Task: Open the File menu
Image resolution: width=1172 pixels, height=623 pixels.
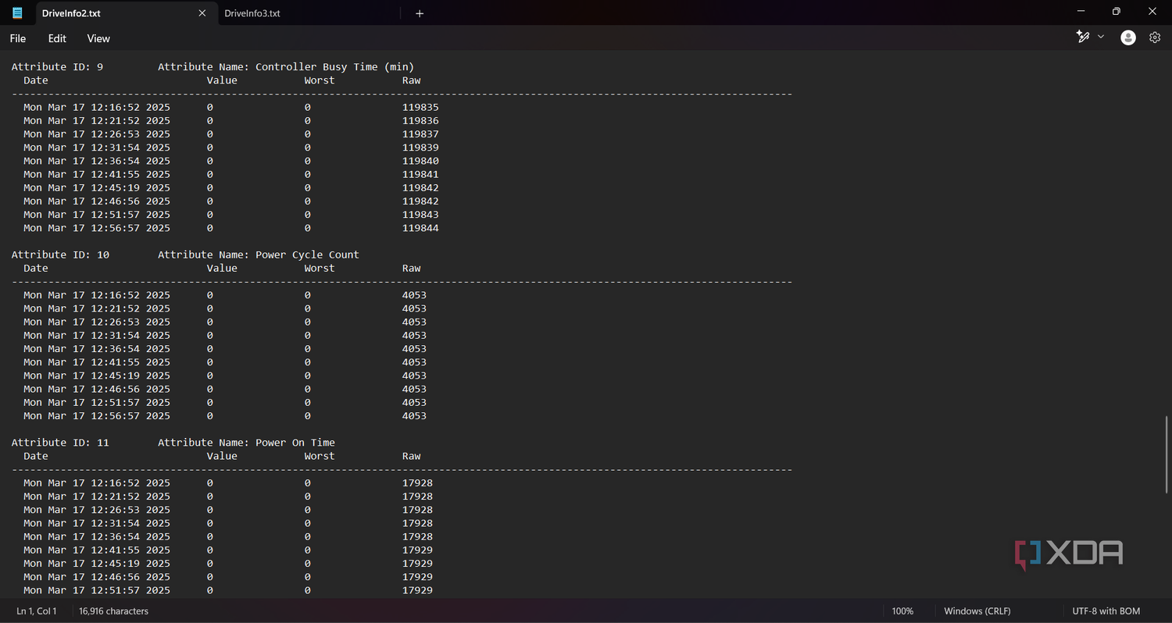Action: coord(17,38)
